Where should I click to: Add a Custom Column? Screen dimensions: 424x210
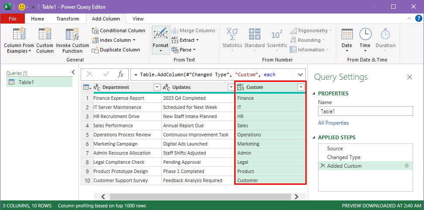pos(45,41)
